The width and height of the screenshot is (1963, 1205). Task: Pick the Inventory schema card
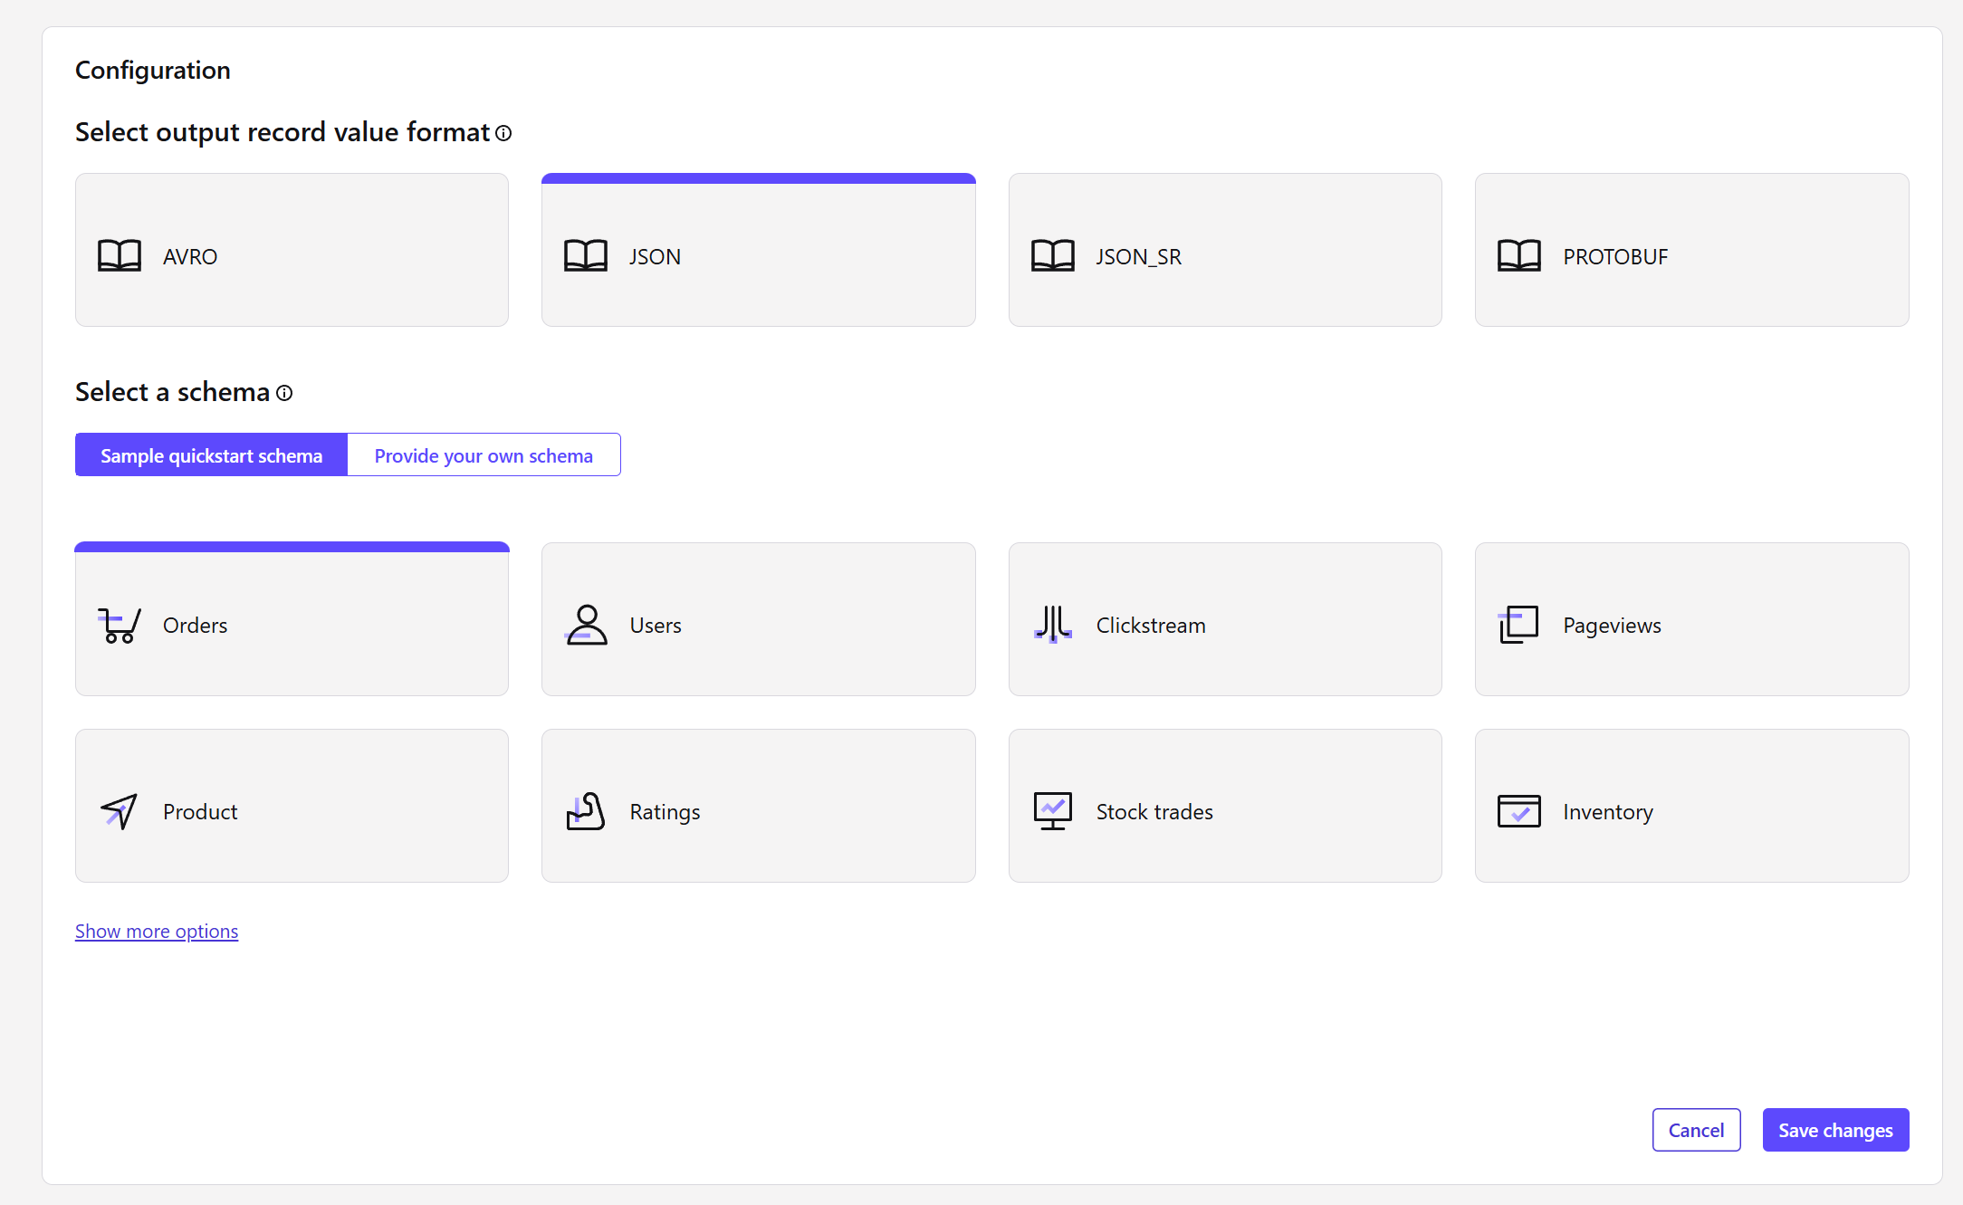pos(1690,806)
